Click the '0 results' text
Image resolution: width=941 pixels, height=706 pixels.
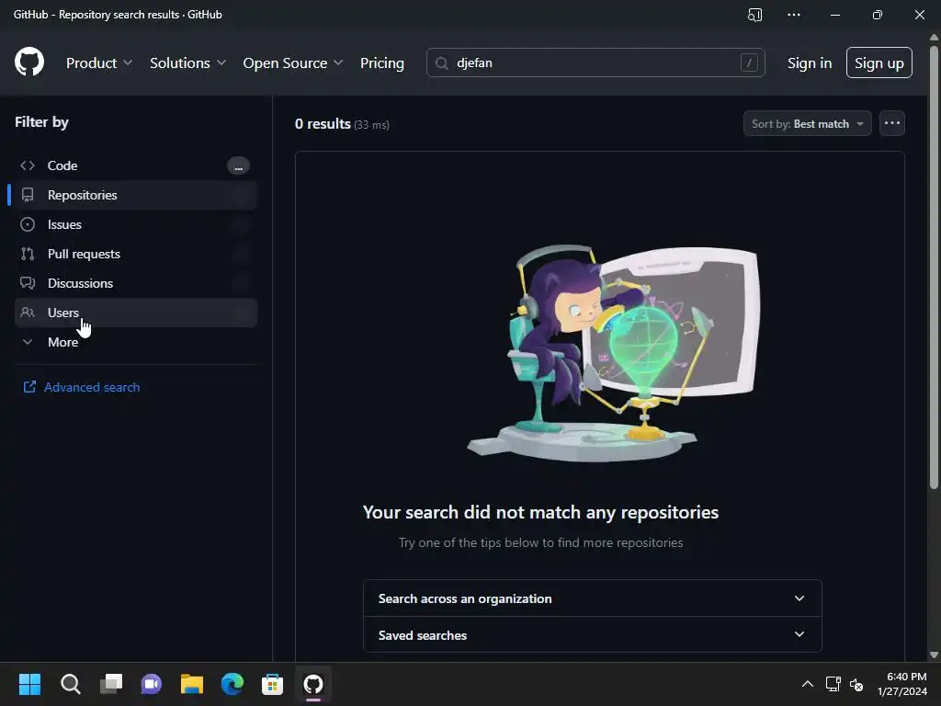click(323, 124)
